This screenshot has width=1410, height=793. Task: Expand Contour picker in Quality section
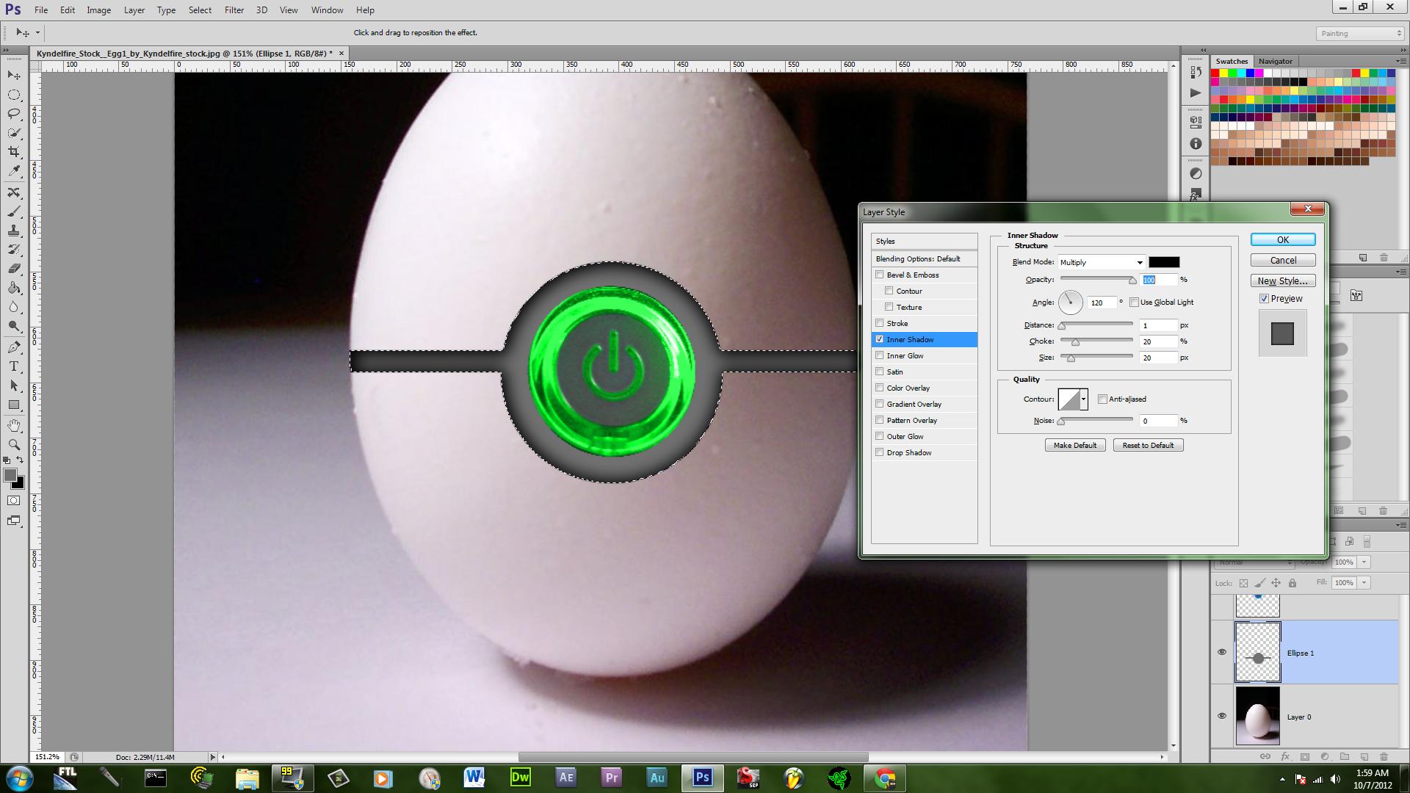pyautogui.click(x=1082, y=399)
